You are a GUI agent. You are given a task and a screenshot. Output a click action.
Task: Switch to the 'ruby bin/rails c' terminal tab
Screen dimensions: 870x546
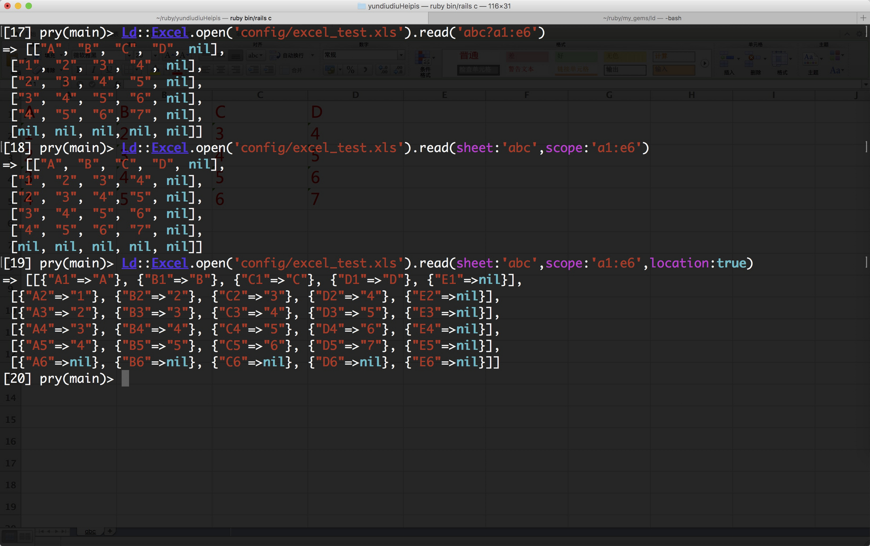214,18
